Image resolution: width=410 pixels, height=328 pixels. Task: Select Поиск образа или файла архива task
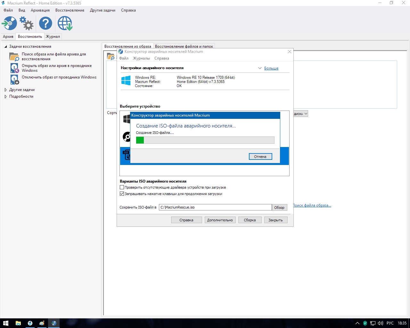[x=54, y=57]
